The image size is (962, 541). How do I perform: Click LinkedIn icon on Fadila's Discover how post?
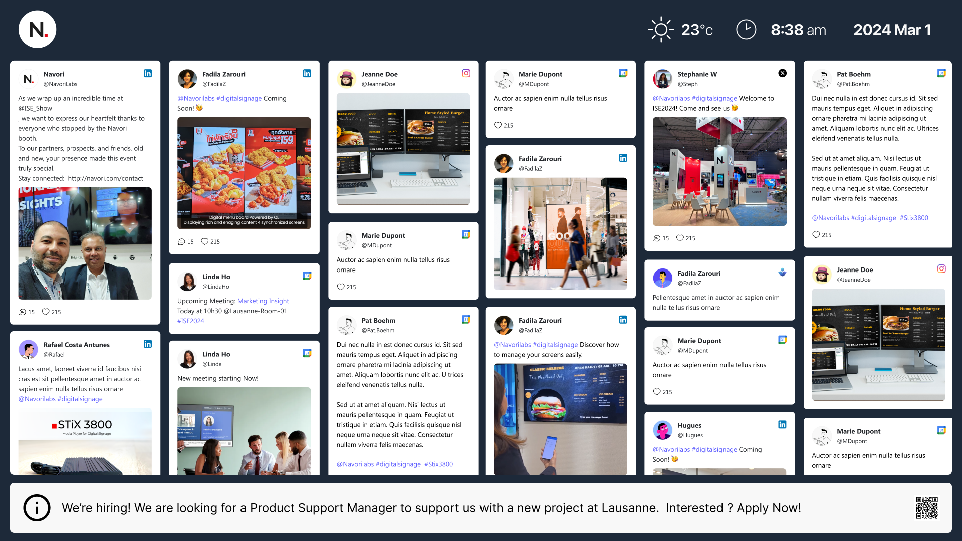(623, 320)
